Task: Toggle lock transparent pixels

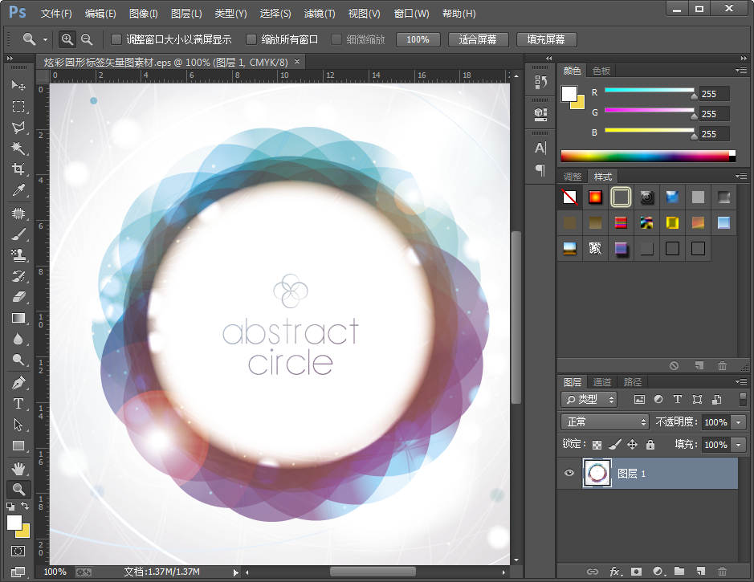Action: (x=597, y=445)
